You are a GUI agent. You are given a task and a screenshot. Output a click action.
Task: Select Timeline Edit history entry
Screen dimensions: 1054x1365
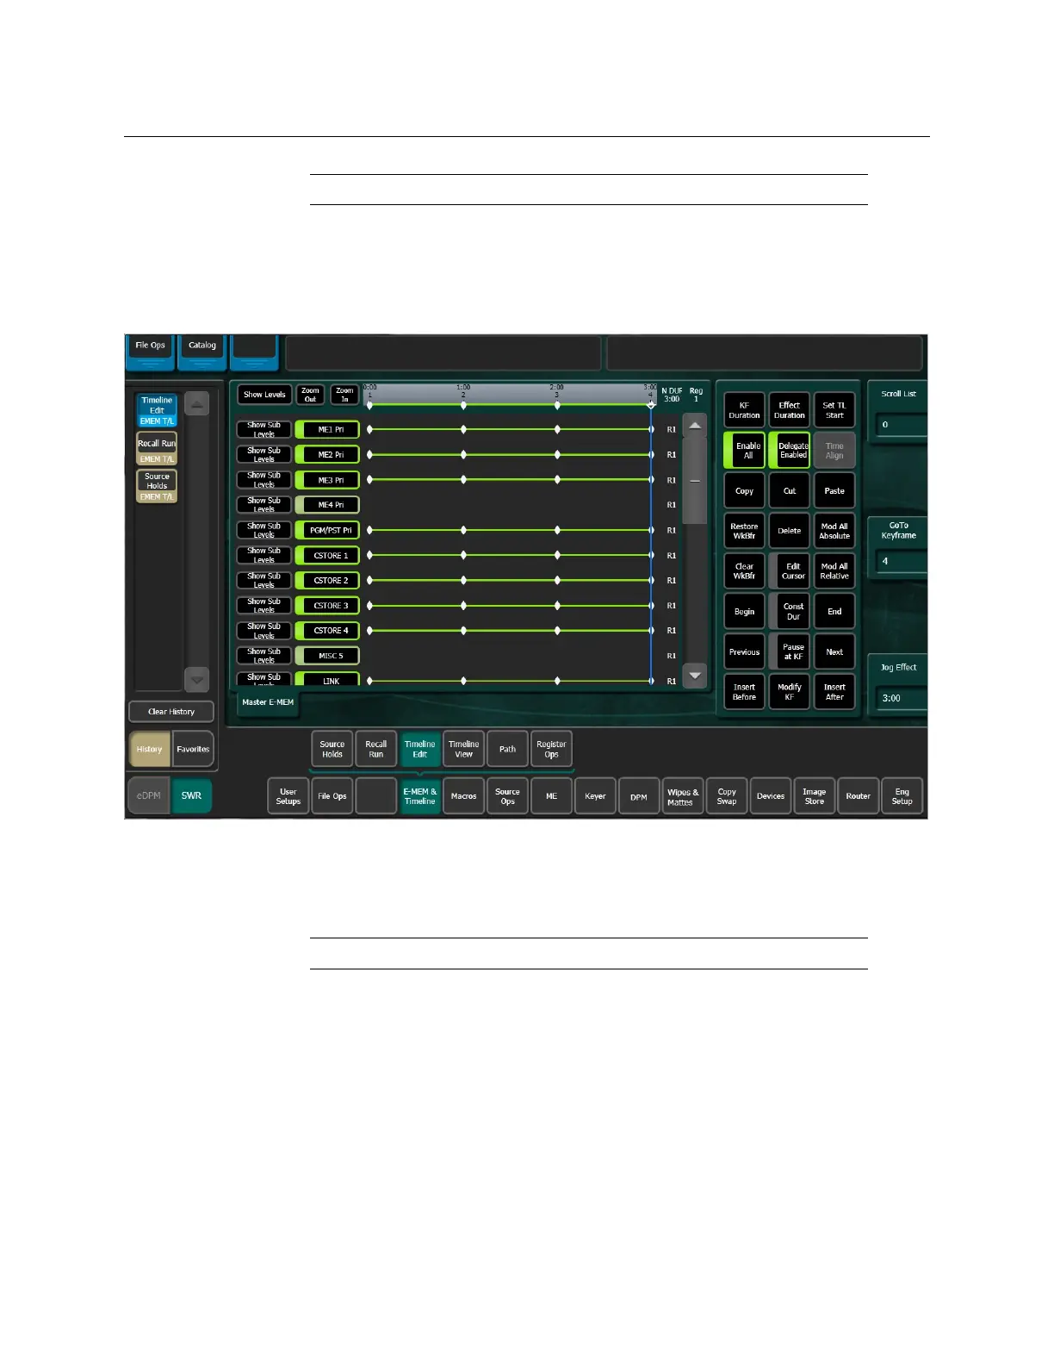pyautogui.click(x=157, y=410)
